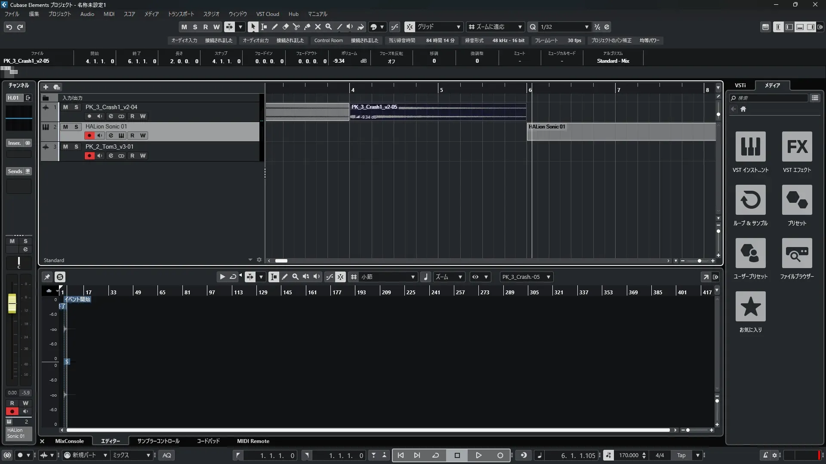
Task: Solo the HALion Sonic 01 track
Action: tap(76, 127)
